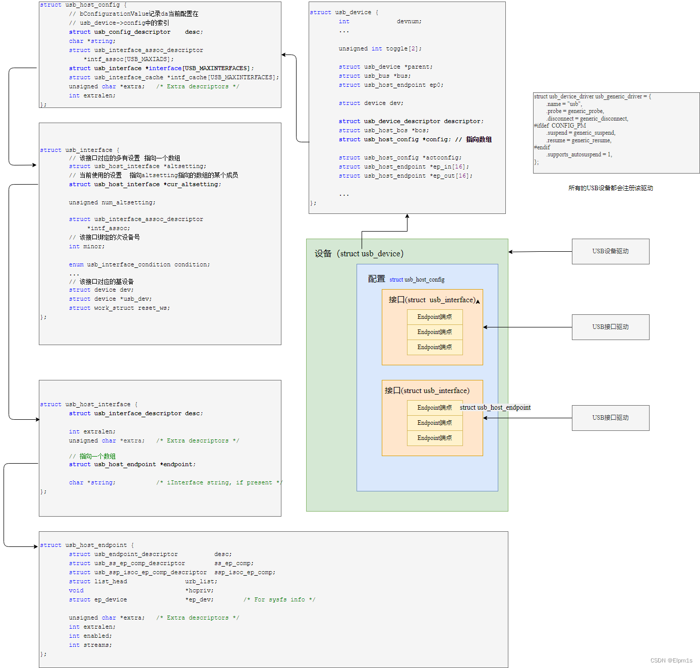Click the upper USB接口驱动 box
Viewport: 700px width, 668px height.
610,327
